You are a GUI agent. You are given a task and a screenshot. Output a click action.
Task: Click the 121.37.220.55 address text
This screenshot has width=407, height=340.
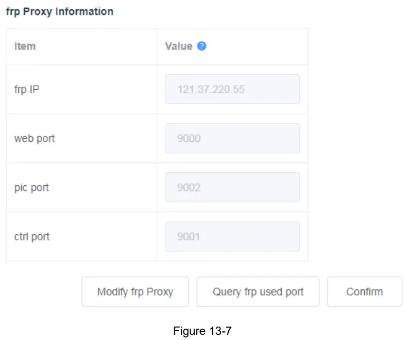coord(211,89)
